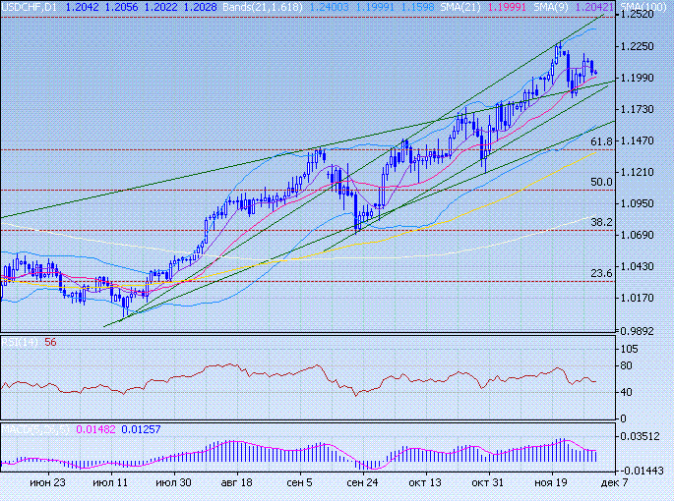Click the 'авг 18' date on time axis

(236, 483)
